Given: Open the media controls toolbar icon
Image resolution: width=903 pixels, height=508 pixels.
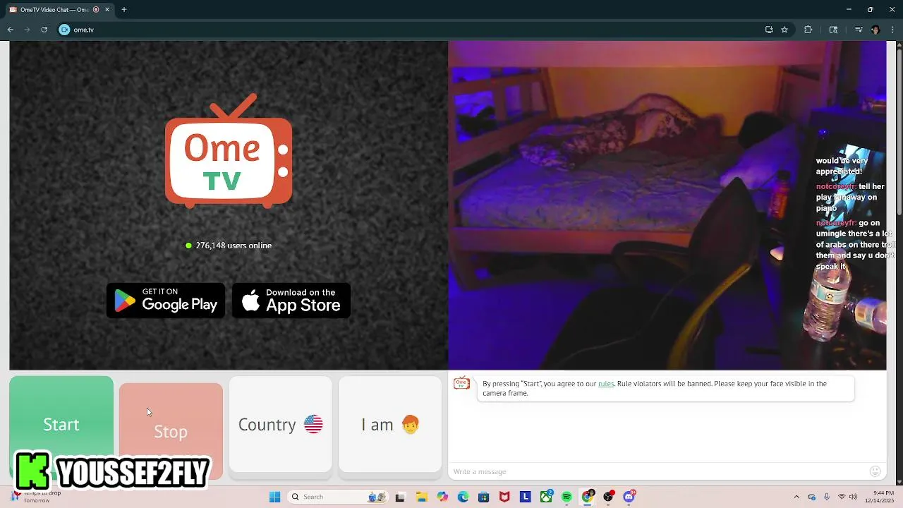Looking at the screenshot, I should 859,30.
